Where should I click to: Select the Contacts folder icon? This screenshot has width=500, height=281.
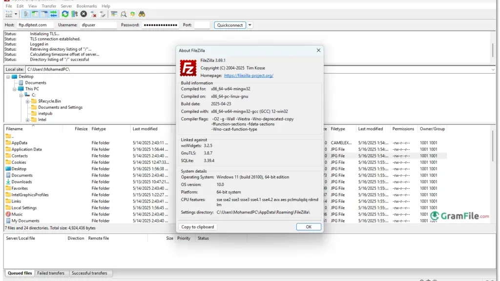click(8, 156)
